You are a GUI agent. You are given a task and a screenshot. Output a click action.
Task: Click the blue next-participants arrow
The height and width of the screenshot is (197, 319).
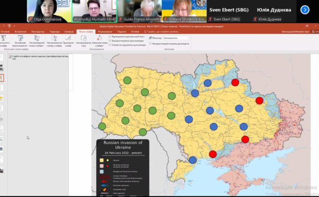[305, 10]
